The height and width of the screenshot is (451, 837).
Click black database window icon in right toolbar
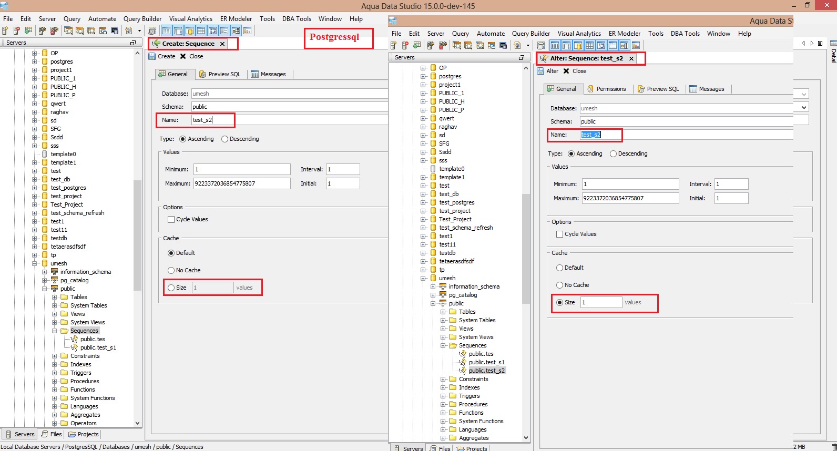[x=503, y=45]
